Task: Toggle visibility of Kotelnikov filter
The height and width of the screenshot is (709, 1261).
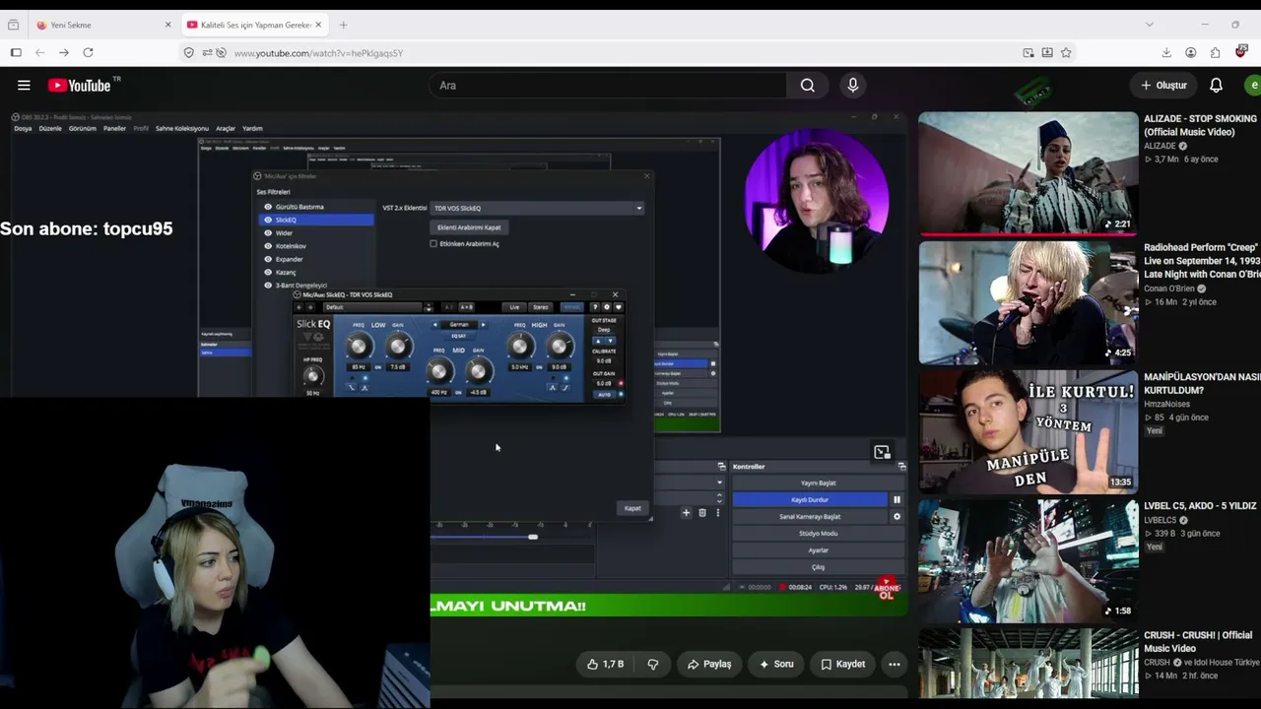Action: [268, 246]
